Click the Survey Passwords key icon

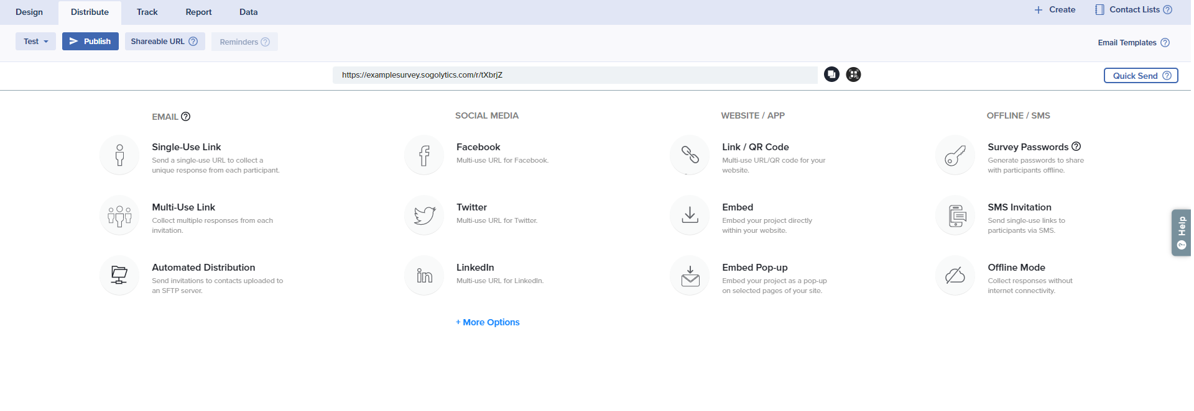coord(955,155)
